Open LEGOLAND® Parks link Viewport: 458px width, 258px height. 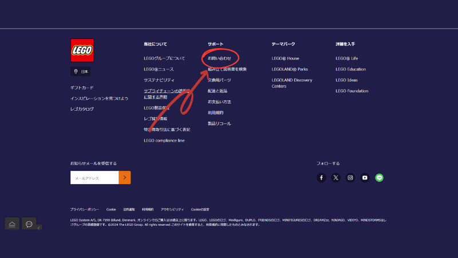290,69
